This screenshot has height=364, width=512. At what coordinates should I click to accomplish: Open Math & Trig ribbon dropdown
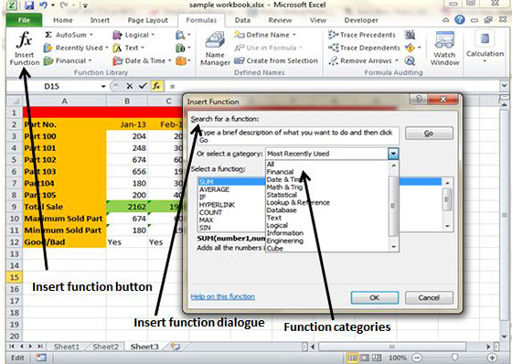coord(183,48)
